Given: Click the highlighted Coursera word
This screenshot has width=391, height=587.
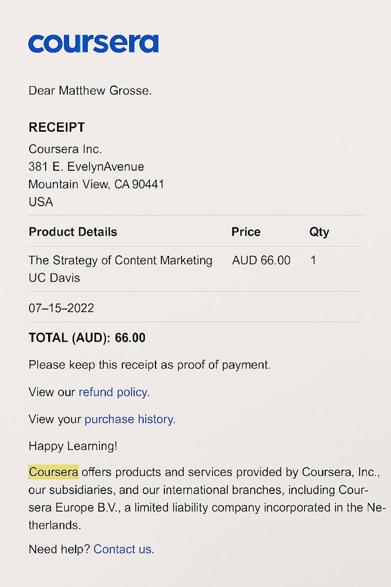Looking at the screenshot, I should pos(53,472).
